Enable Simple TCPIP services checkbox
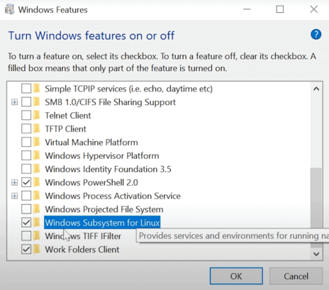This screenshot has width=329, height=290. point(26,89)
